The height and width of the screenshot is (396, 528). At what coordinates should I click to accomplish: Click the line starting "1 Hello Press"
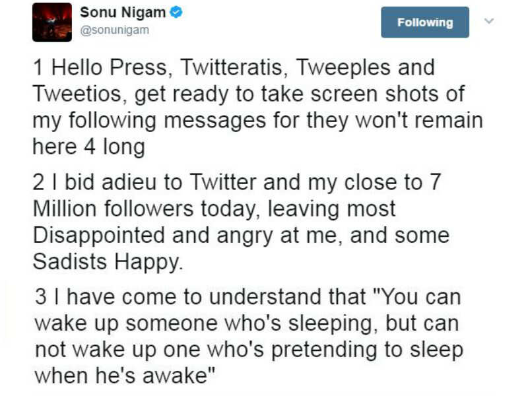pos(234,67)
